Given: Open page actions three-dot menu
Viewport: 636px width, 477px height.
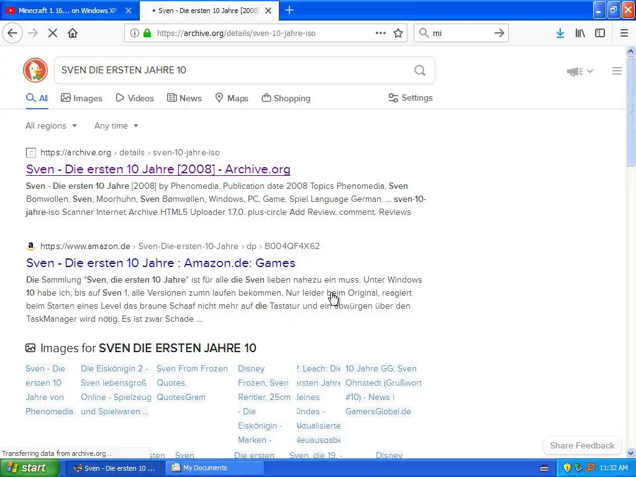Looking at the screenshot, I should point(381,34).
